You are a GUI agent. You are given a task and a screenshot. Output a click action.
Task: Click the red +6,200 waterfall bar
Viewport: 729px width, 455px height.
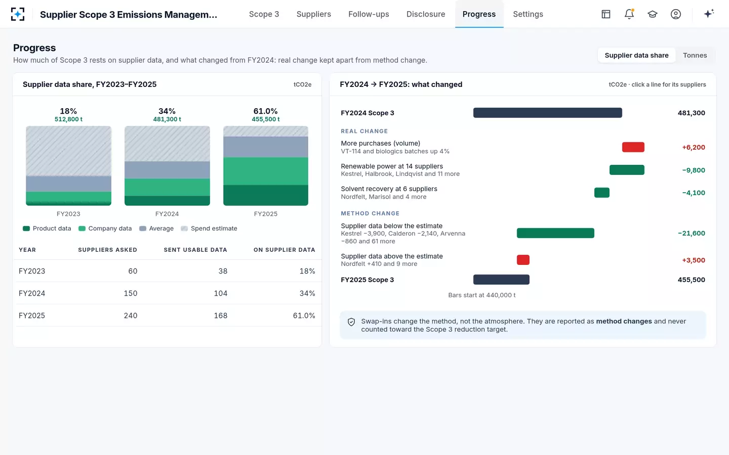tap(633, 147)
